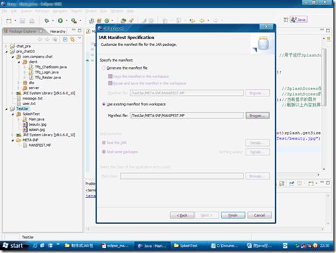Screen dimensions: 336x253
Task: Toggle Link with Editor in Package Explorer
Action: [x=72, y=39]
